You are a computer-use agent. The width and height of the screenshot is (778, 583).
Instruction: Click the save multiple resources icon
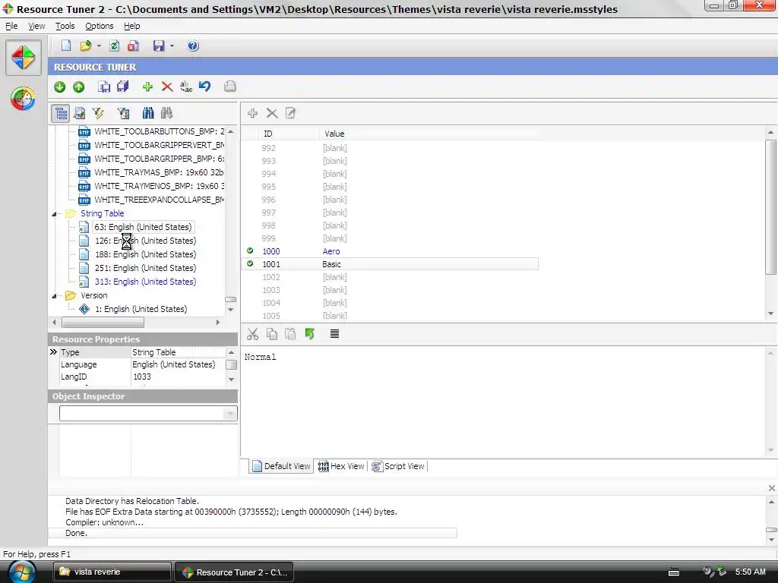122,87
